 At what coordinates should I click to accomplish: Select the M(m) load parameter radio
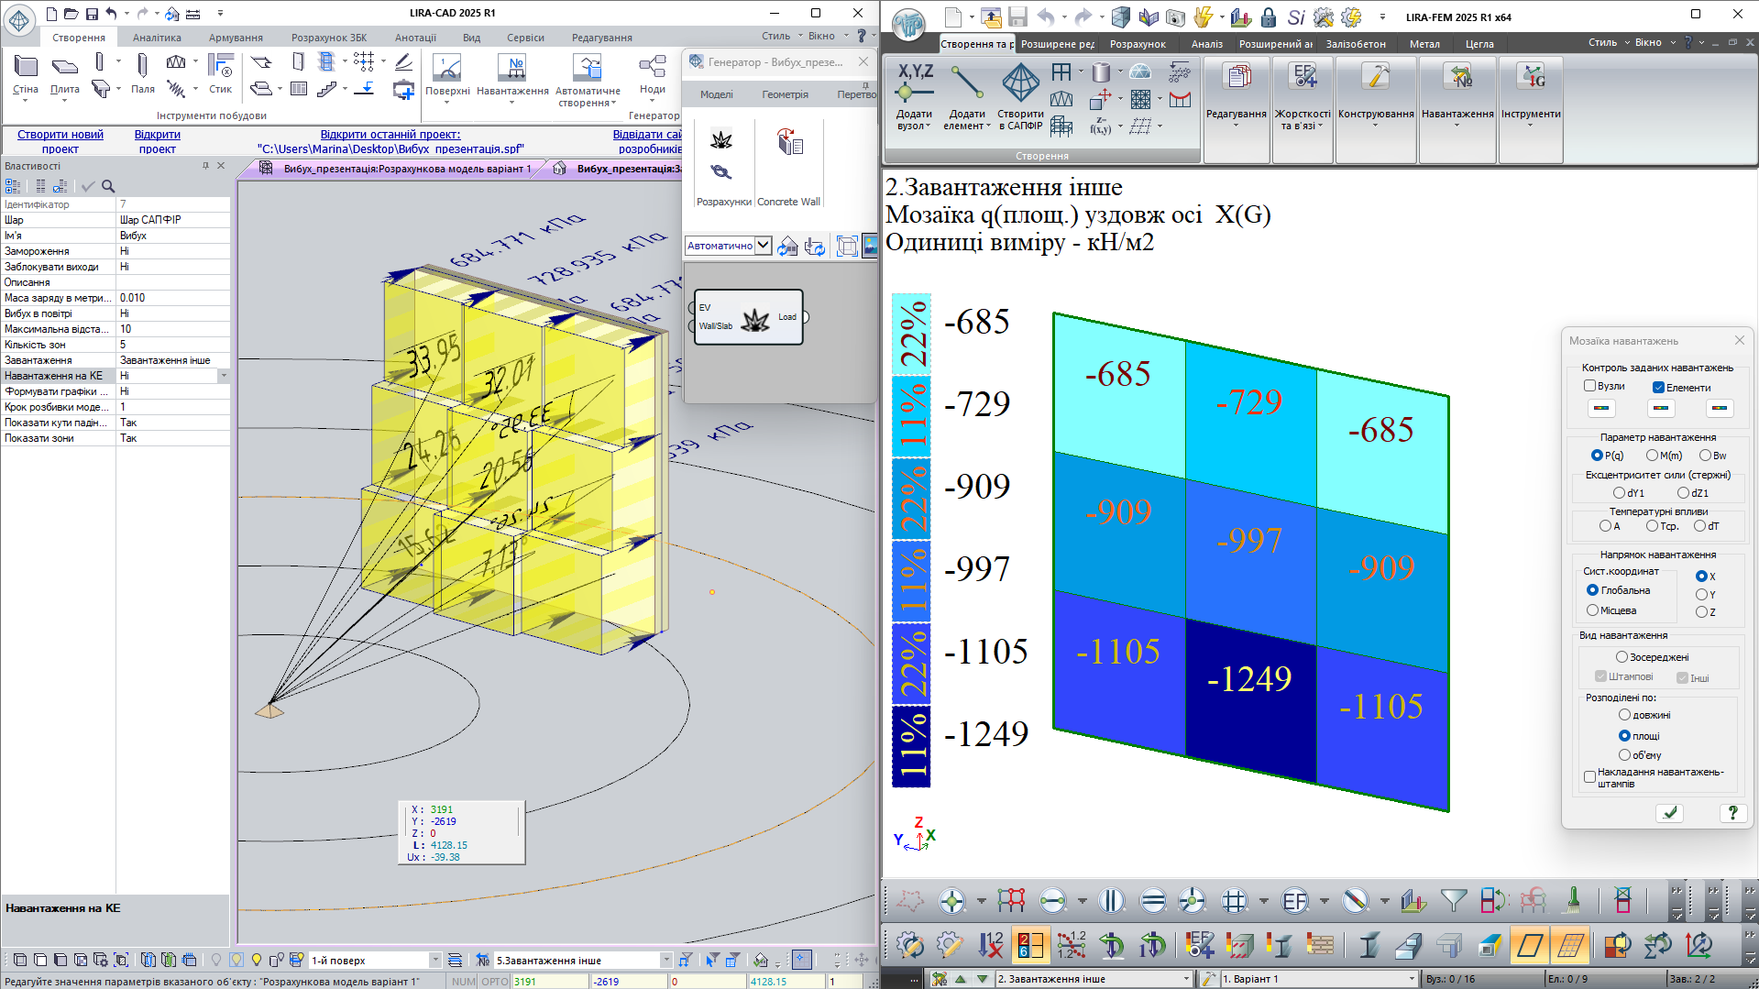[x=1652, y=456]
